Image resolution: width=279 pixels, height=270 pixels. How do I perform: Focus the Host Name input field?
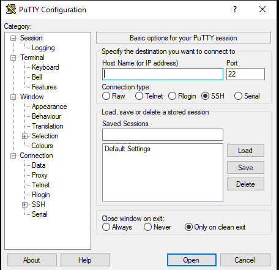tap(163, 74)
